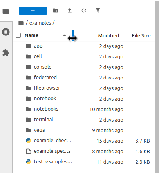Select the console folder

(84, 67)
